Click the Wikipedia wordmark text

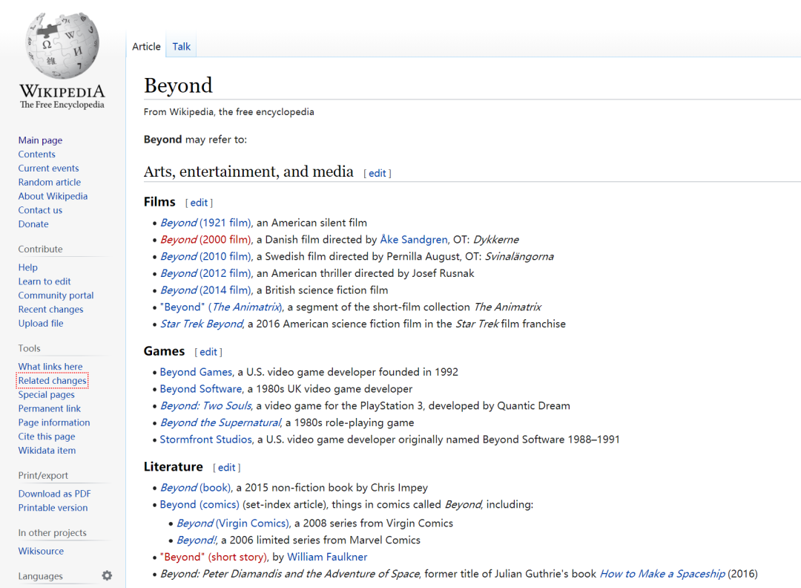click(62, 91)
